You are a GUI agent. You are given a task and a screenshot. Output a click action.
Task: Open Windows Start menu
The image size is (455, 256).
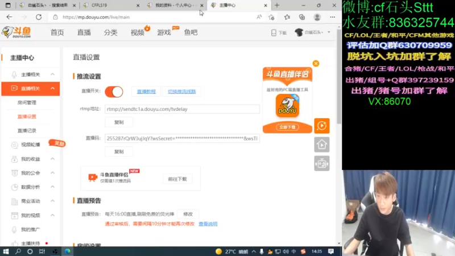[x=6, y=251]
